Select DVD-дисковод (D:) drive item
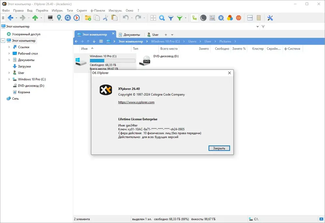This screenshot has height=223, width=325. click(x=159, y=60)
